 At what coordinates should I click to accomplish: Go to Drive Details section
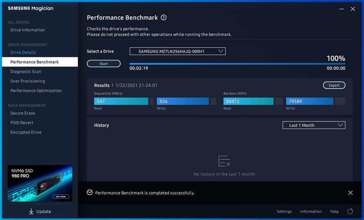tap(23, 53)
